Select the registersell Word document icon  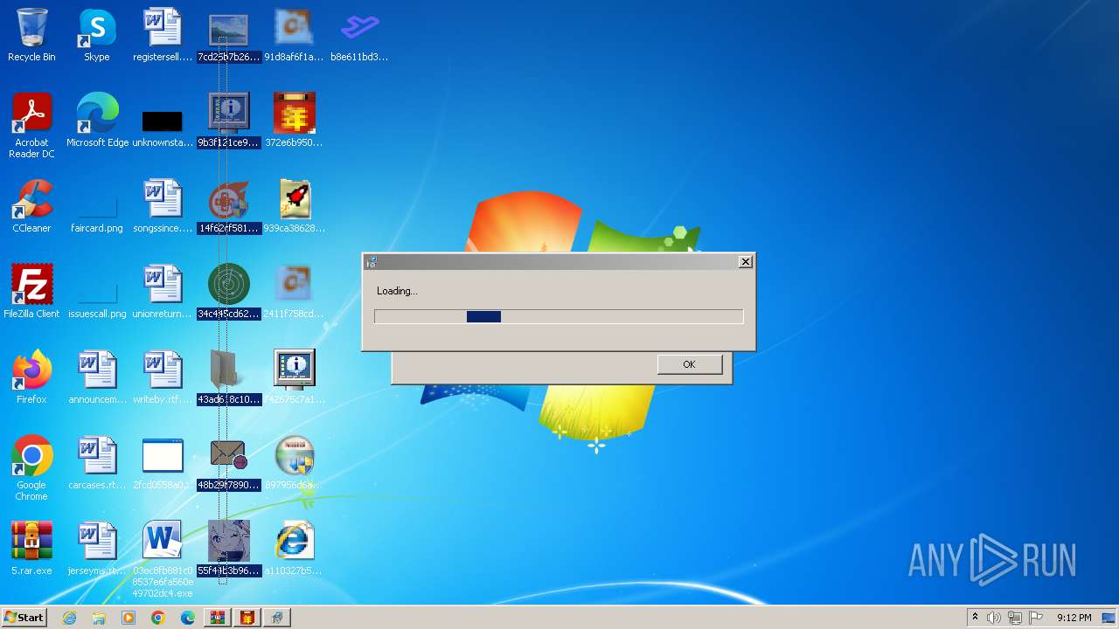pos(163,35)
